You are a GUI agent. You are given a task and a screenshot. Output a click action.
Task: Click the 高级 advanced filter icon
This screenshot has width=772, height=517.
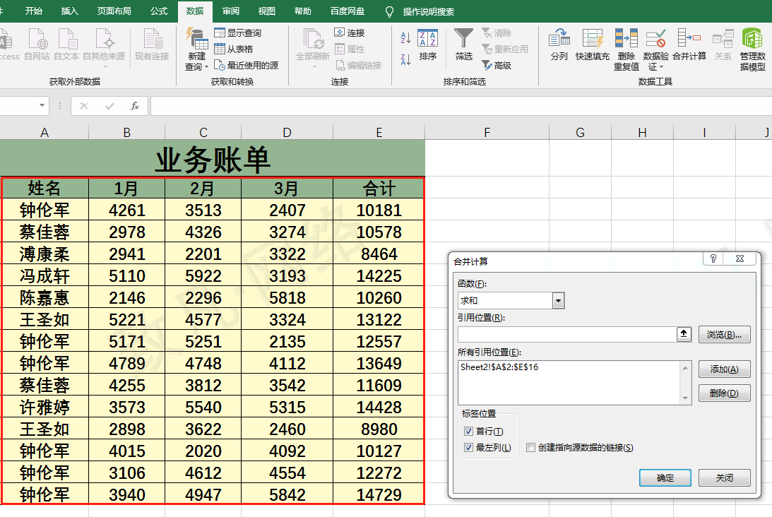(x=487, y=65)
